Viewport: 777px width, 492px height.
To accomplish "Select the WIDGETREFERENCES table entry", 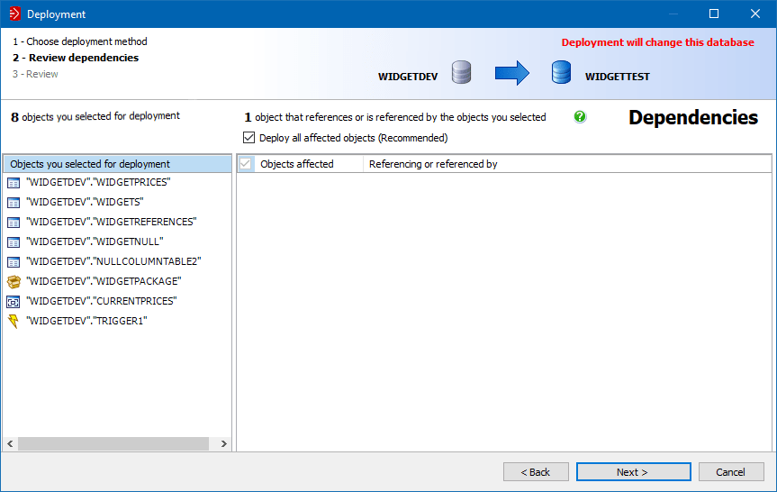I will pos(112,222).
